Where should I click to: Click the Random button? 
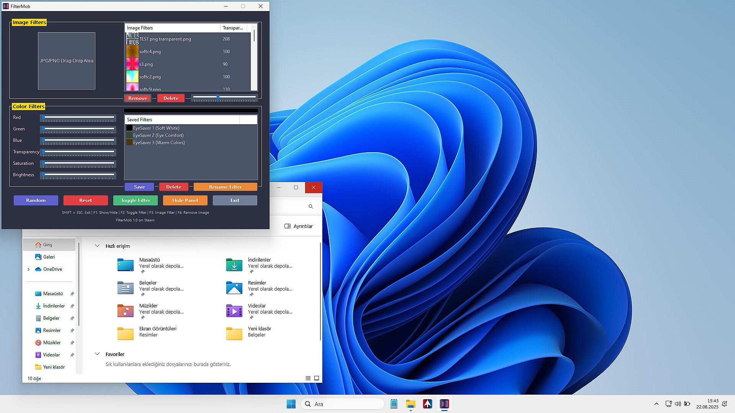[36, 200]
